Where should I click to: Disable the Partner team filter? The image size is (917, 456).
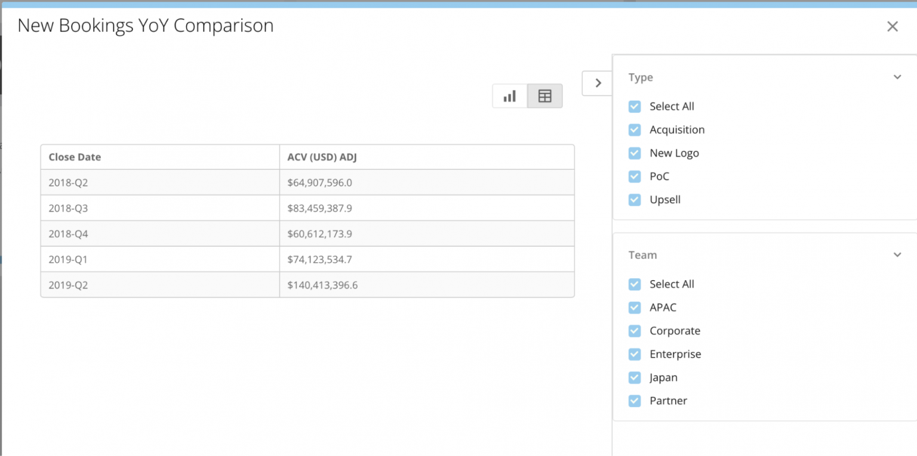click(x=634, y=401)
